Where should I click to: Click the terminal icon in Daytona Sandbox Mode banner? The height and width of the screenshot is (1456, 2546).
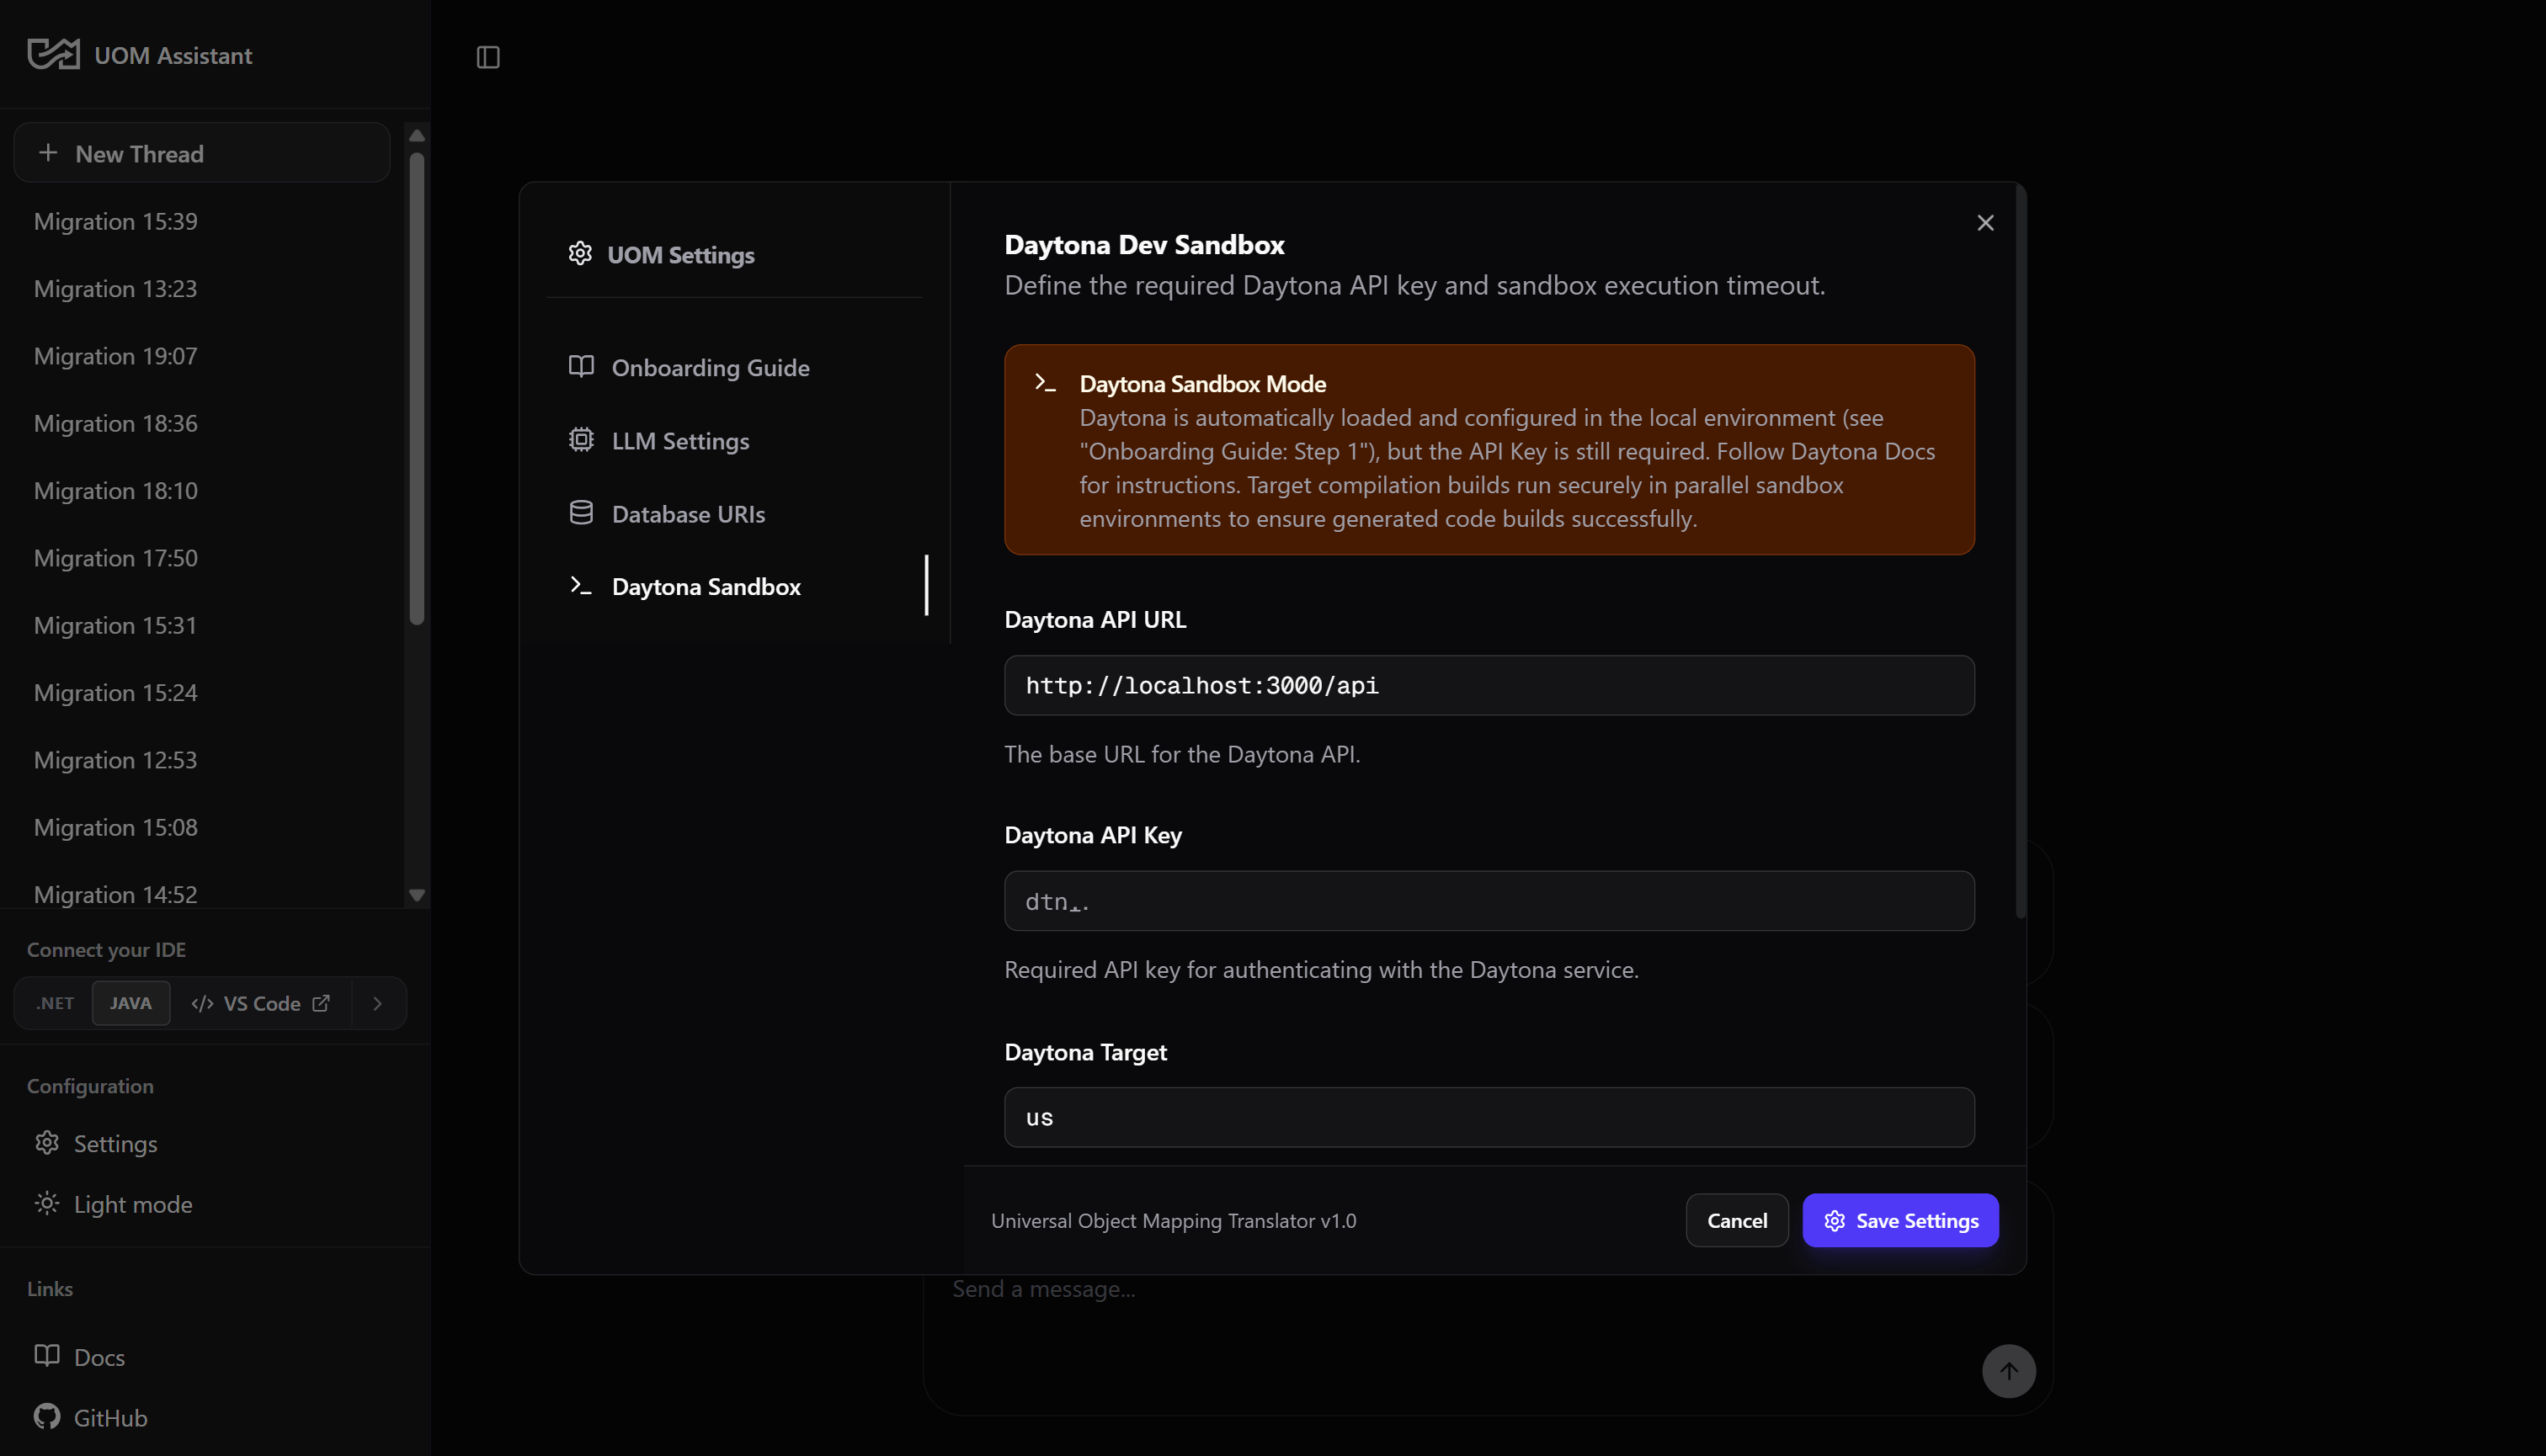click(x=1046, y=383)
